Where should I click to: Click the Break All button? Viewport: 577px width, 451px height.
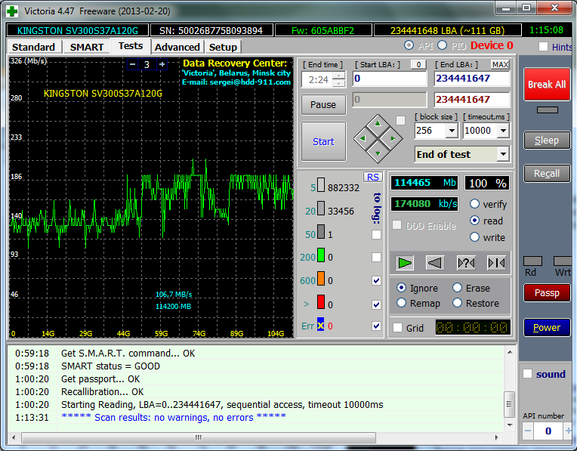pyautogui.click(x=546, y=85)
